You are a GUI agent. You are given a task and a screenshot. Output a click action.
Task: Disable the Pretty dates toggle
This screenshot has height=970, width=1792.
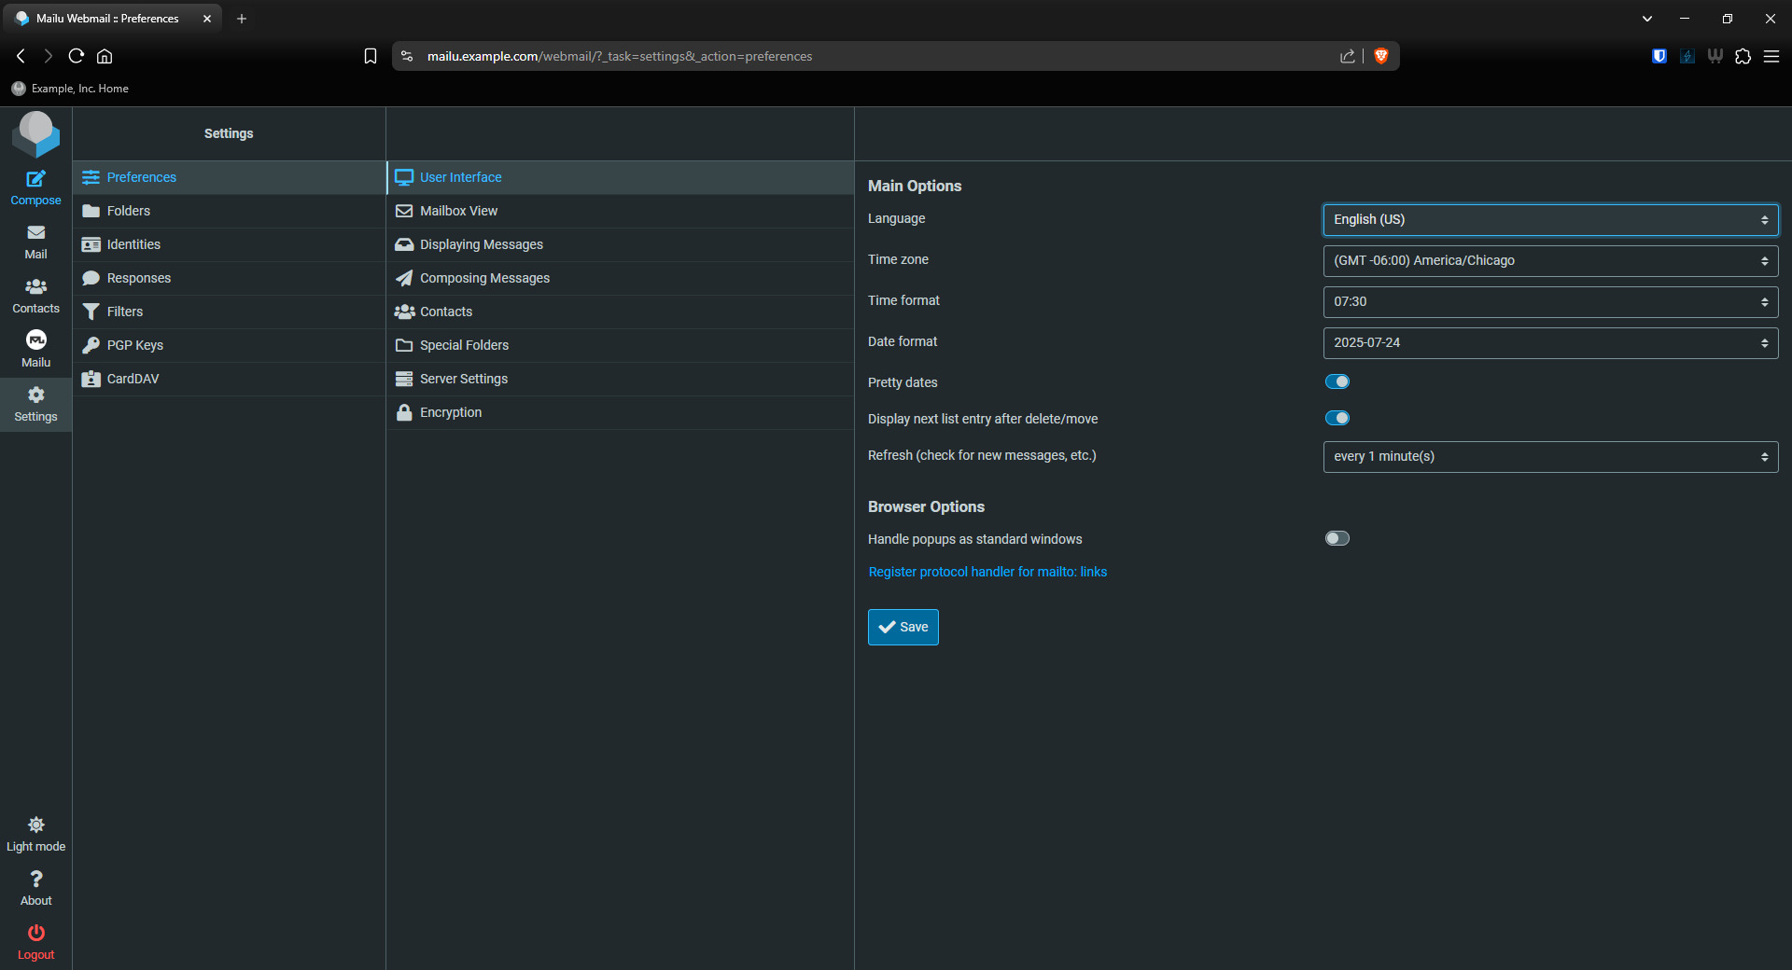(1337, 381)
